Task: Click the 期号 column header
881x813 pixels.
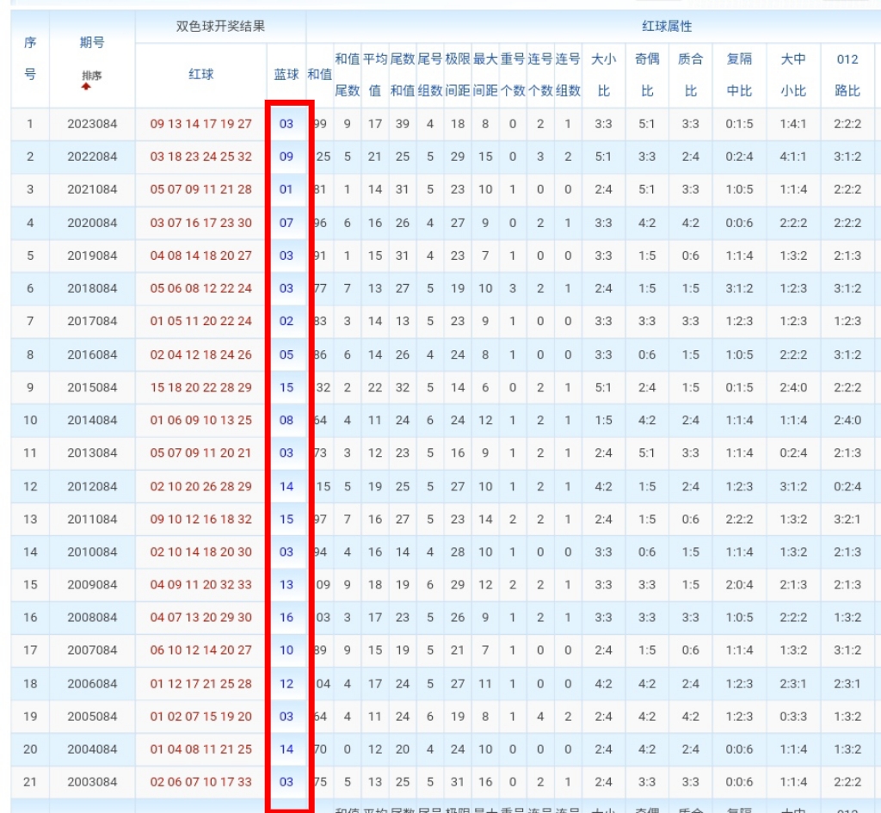Action: click(x=91, y=42)
